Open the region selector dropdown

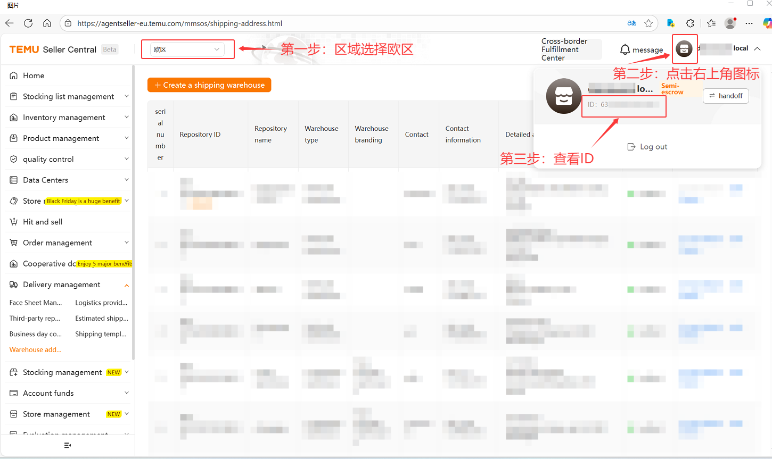(187, 49)
